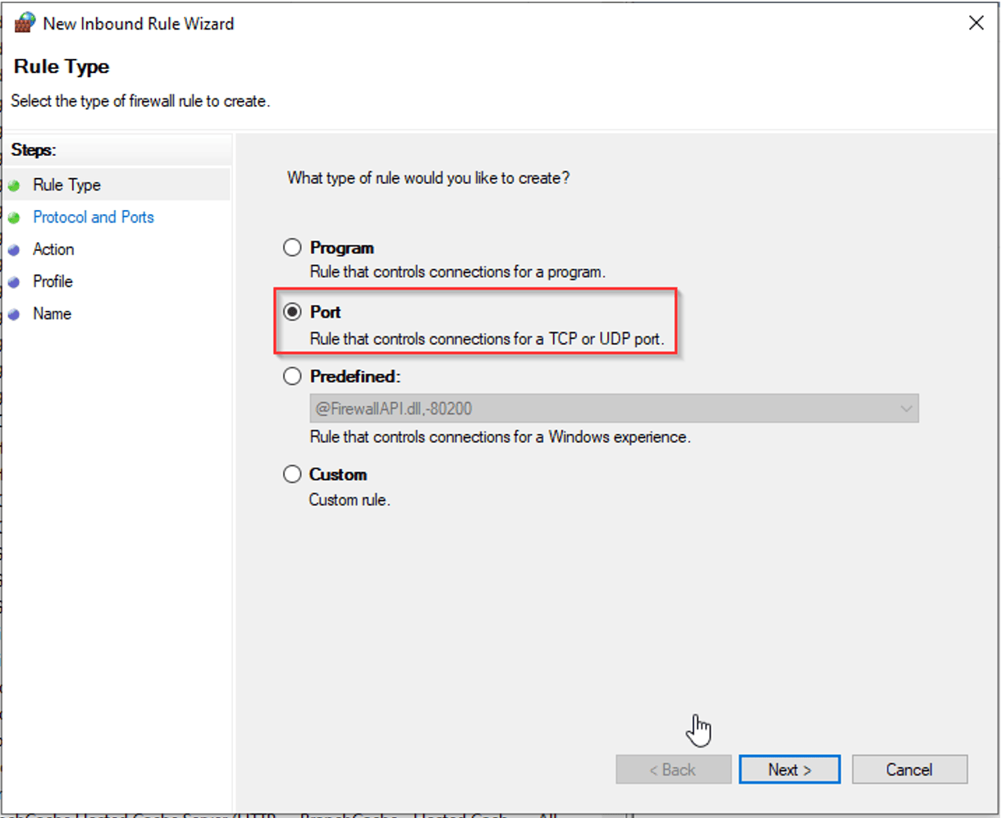Go to the Protocol and Ports step
This screenshot has width=1006, height=818.
94,217
